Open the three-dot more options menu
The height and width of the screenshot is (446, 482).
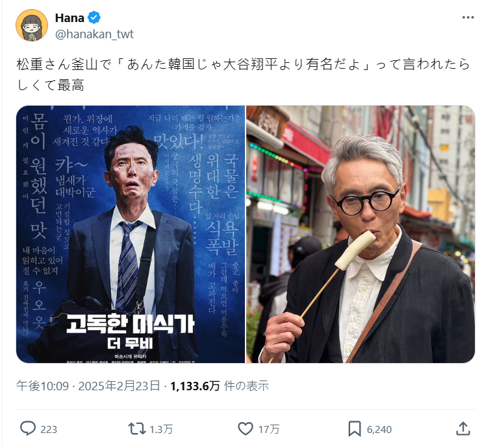(x=468, y=18)
